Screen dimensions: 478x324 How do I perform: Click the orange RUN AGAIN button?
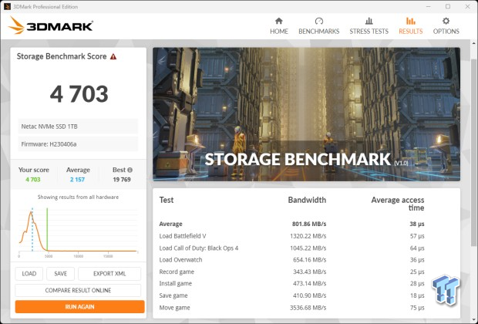pos(79,306)
